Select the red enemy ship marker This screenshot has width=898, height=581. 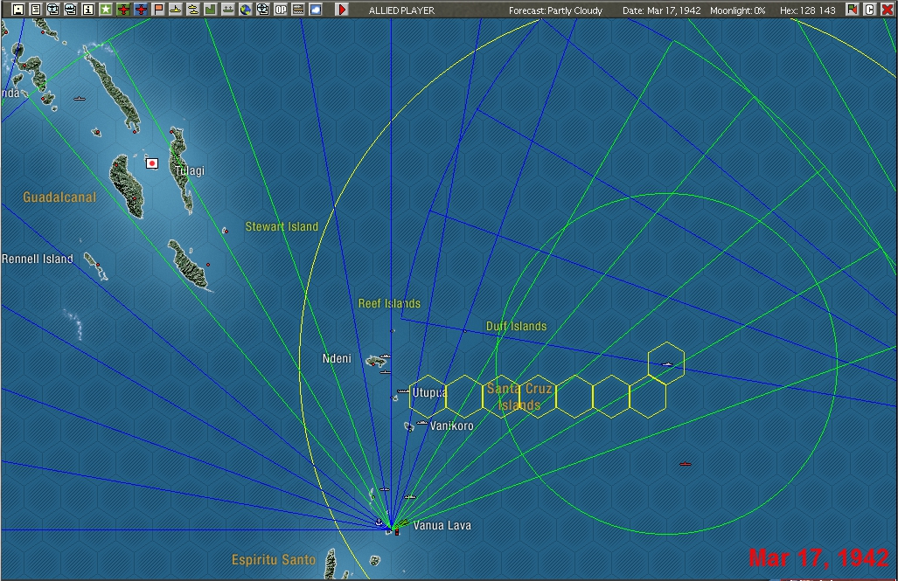(685, 464)
